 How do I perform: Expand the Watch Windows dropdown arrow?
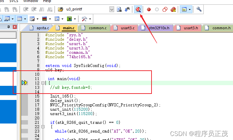click(x=13, y=19)
